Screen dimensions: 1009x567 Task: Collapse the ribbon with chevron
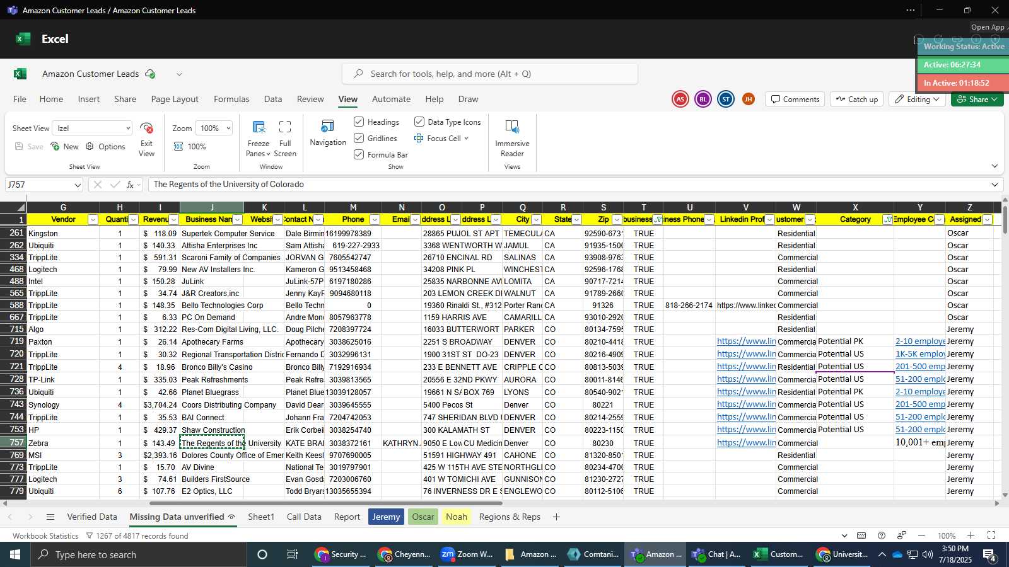[x=994, y=166]
